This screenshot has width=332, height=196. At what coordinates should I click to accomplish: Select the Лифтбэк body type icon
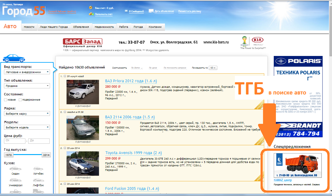[38, 180]
